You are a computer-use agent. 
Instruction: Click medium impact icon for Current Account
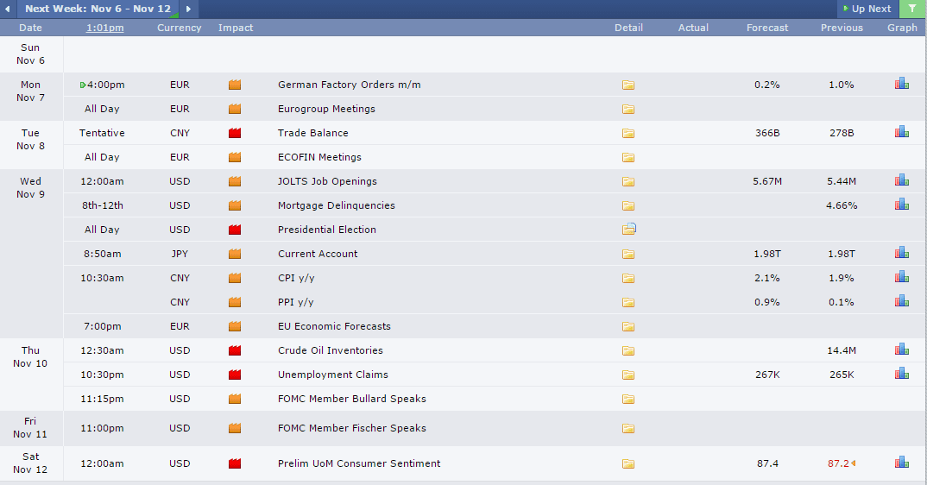(235, 254)
